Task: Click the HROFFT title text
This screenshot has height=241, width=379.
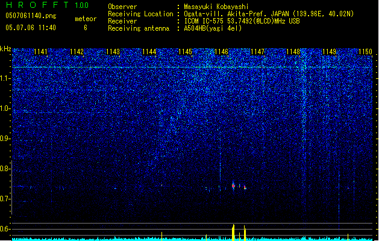Action: click(37, 5)
